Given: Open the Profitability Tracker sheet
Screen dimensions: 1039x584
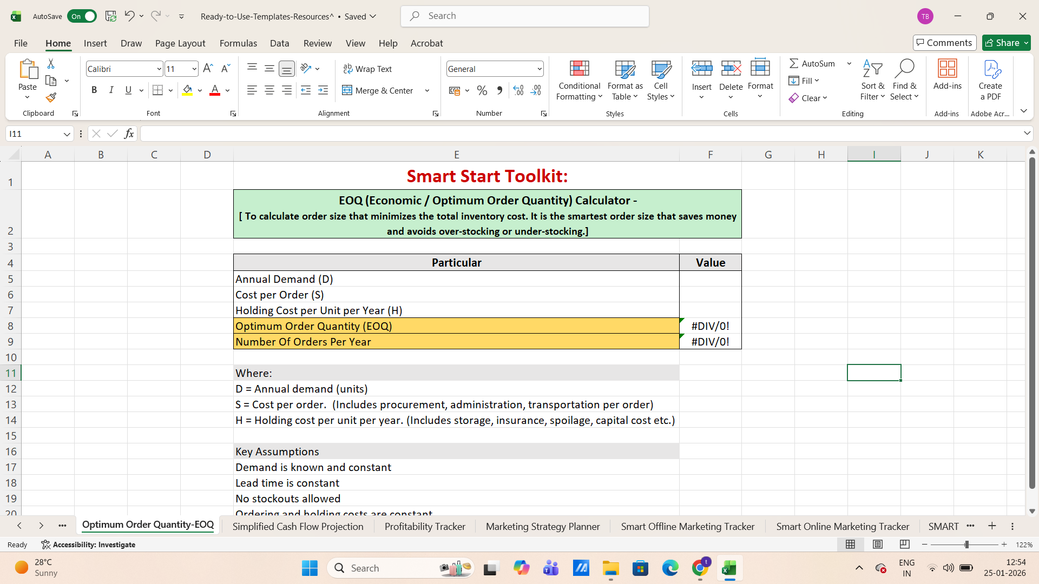Looking at the screenshot, I should [x=424, y=526].
